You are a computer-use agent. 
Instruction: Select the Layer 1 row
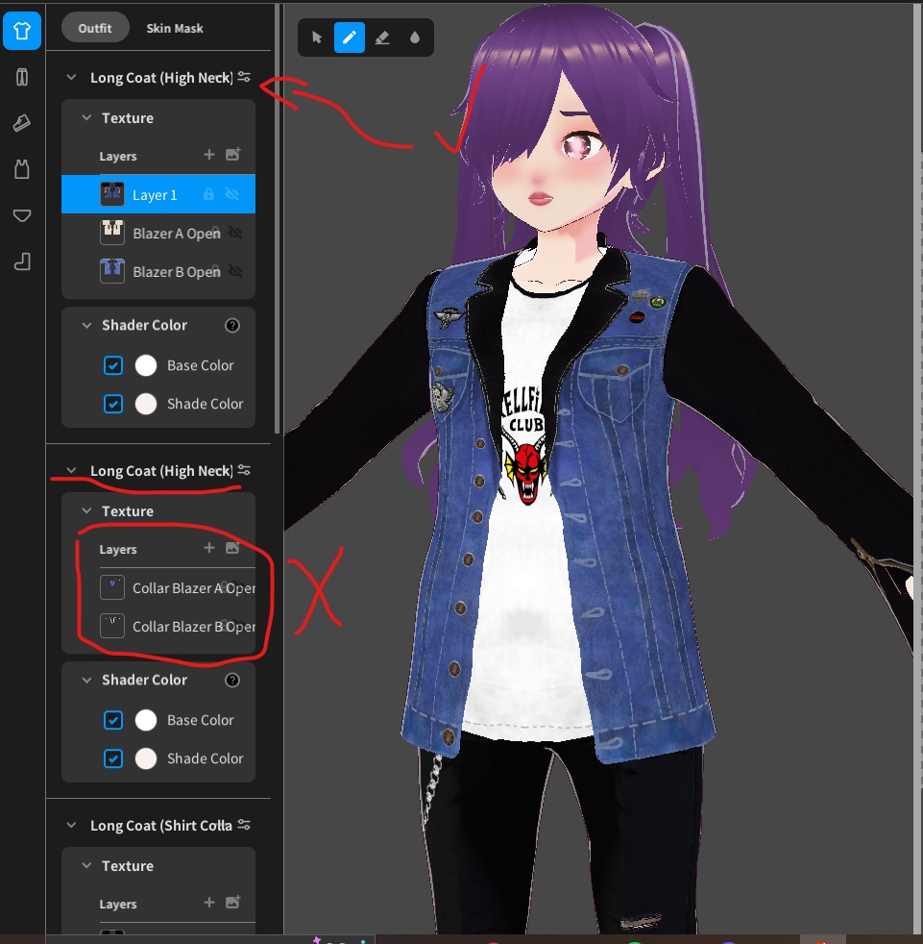coord(158,194)
